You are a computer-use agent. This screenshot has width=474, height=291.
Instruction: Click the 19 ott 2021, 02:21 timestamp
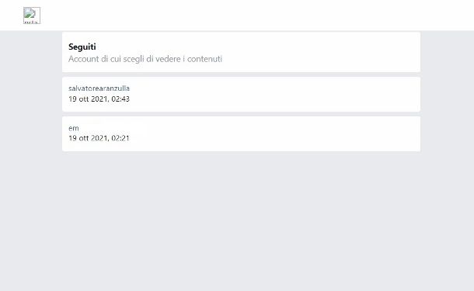pos(99,138)
